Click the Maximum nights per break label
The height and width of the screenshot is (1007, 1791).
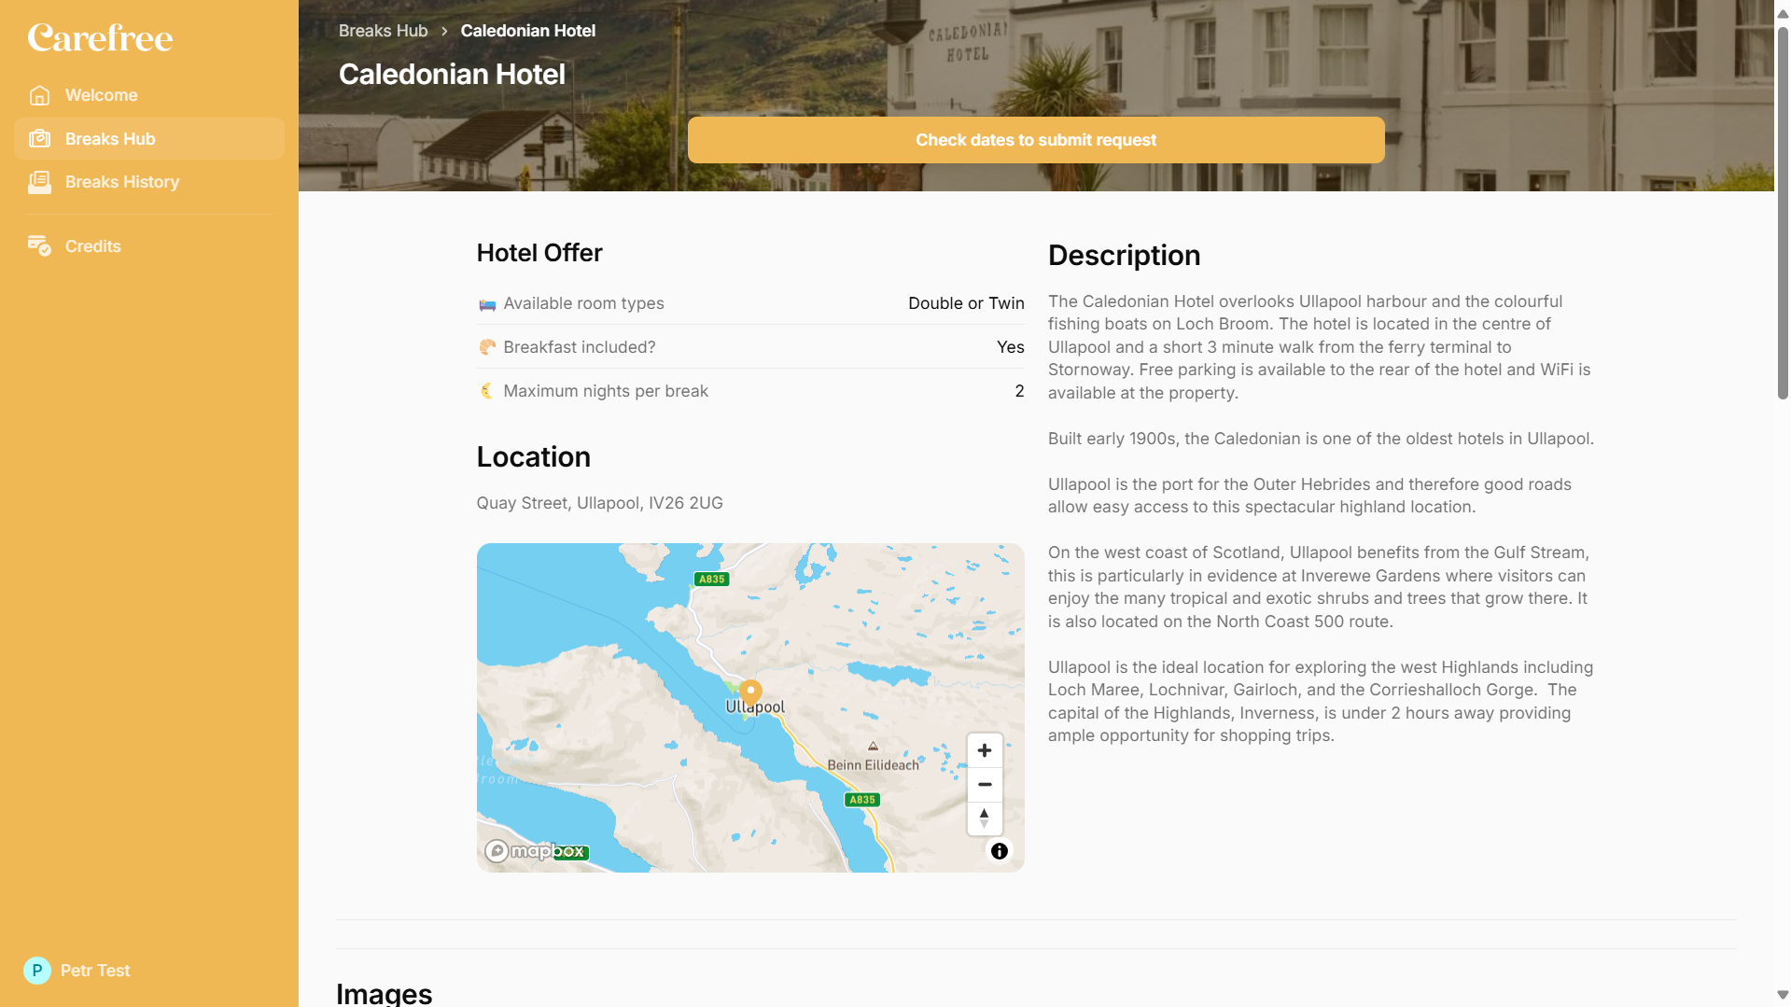(x=606, y=391)
